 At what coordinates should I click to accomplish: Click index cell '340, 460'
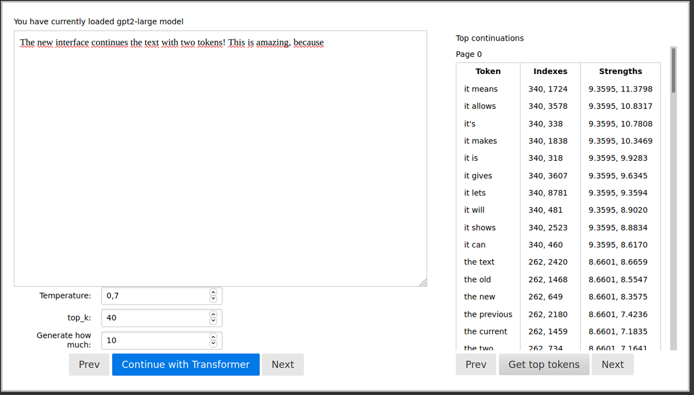pos(550,245)
